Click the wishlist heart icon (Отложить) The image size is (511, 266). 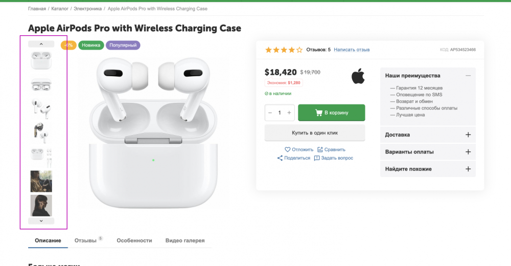coord(288,150)
